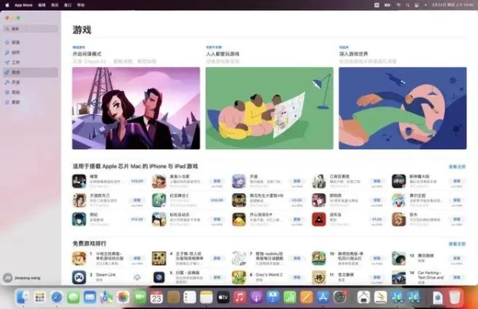
Task: Open the App Store menu in menu bar
Action: coord(23,5)
